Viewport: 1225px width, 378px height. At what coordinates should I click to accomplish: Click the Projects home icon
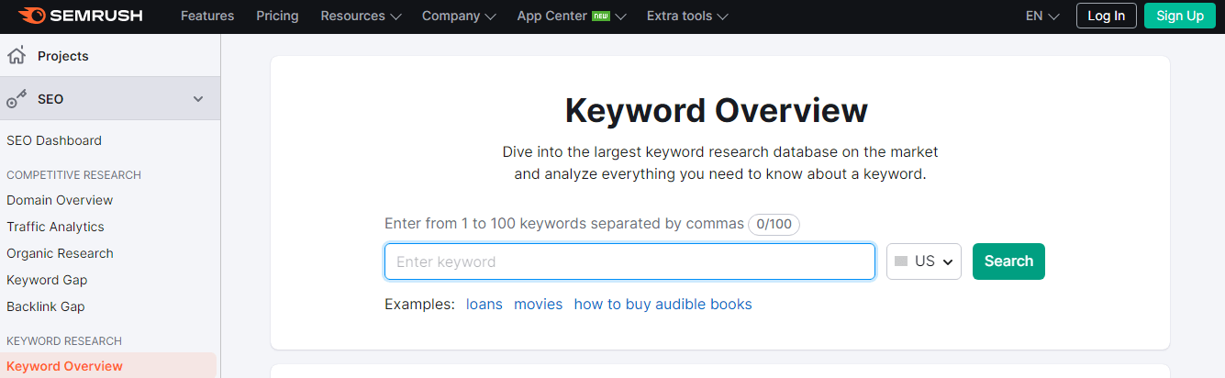click(16, 56)
